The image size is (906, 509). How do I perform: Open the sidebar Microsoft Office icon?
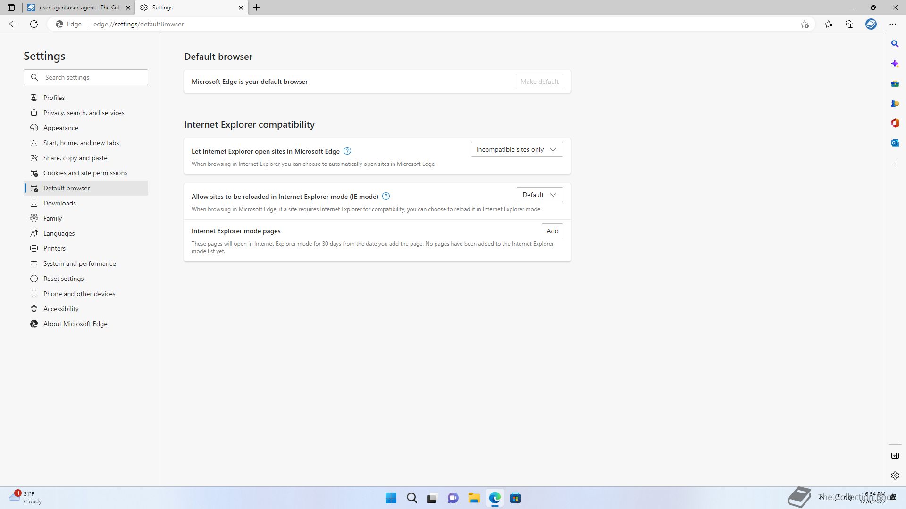point(895,123)
